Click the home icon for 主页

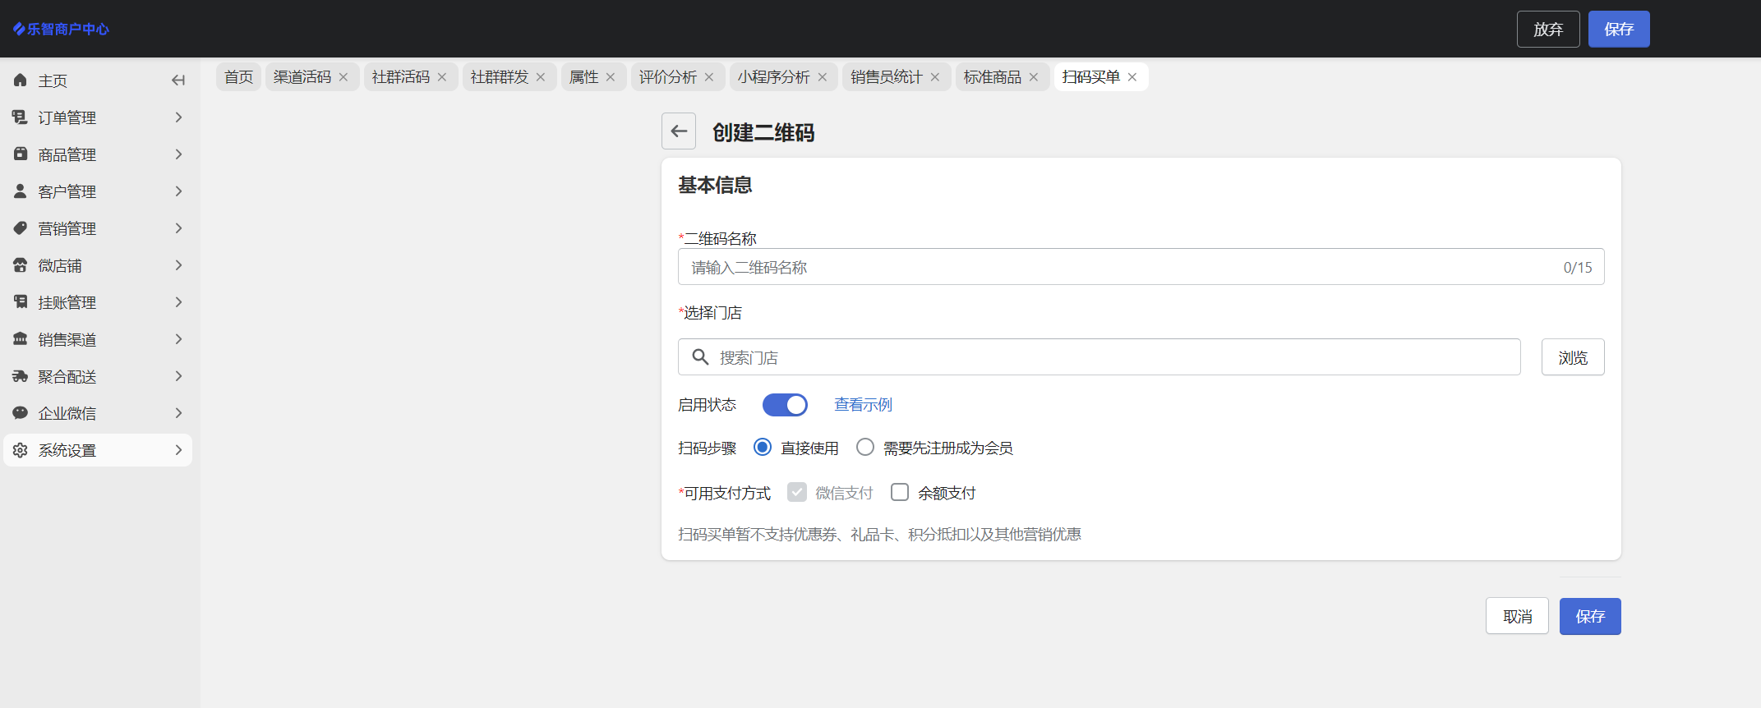(21, 80)
